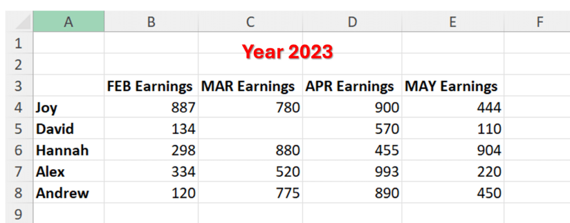
Task: Select Joy's FEB value 887
Action: (151, 108)
